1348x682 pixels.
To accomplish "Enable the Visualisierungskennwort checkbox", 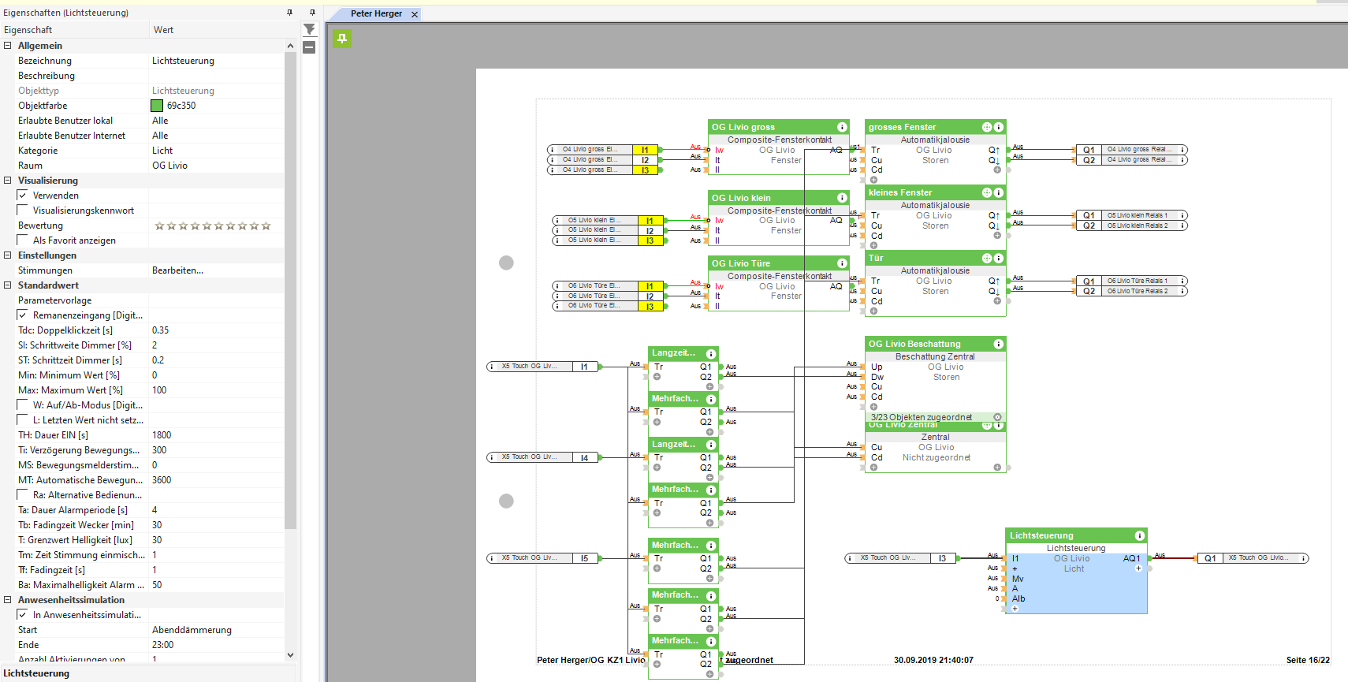I will pyautogui.click(x=23, y=211).
